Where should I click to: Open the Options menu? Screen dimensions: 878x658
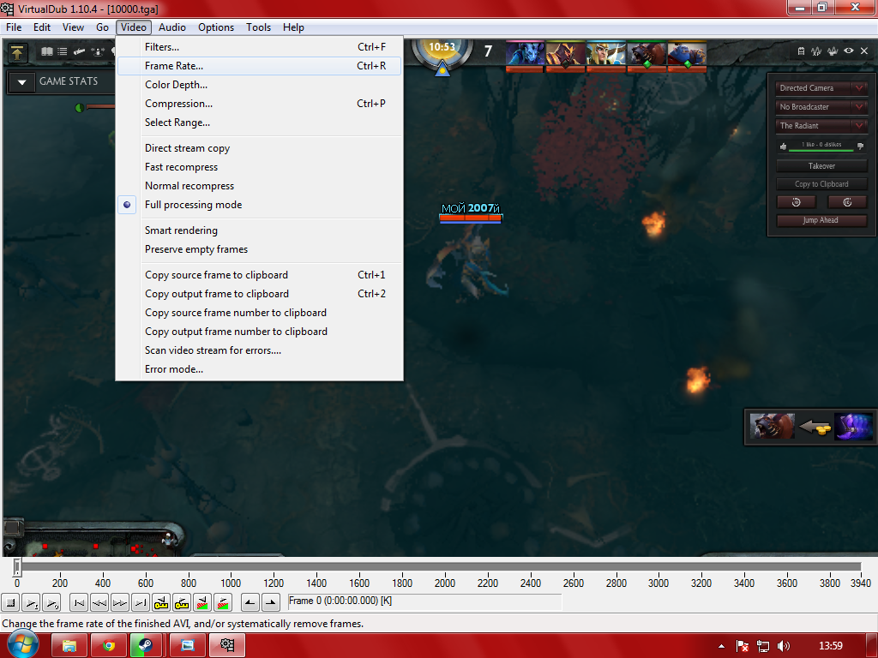(216, 27)
